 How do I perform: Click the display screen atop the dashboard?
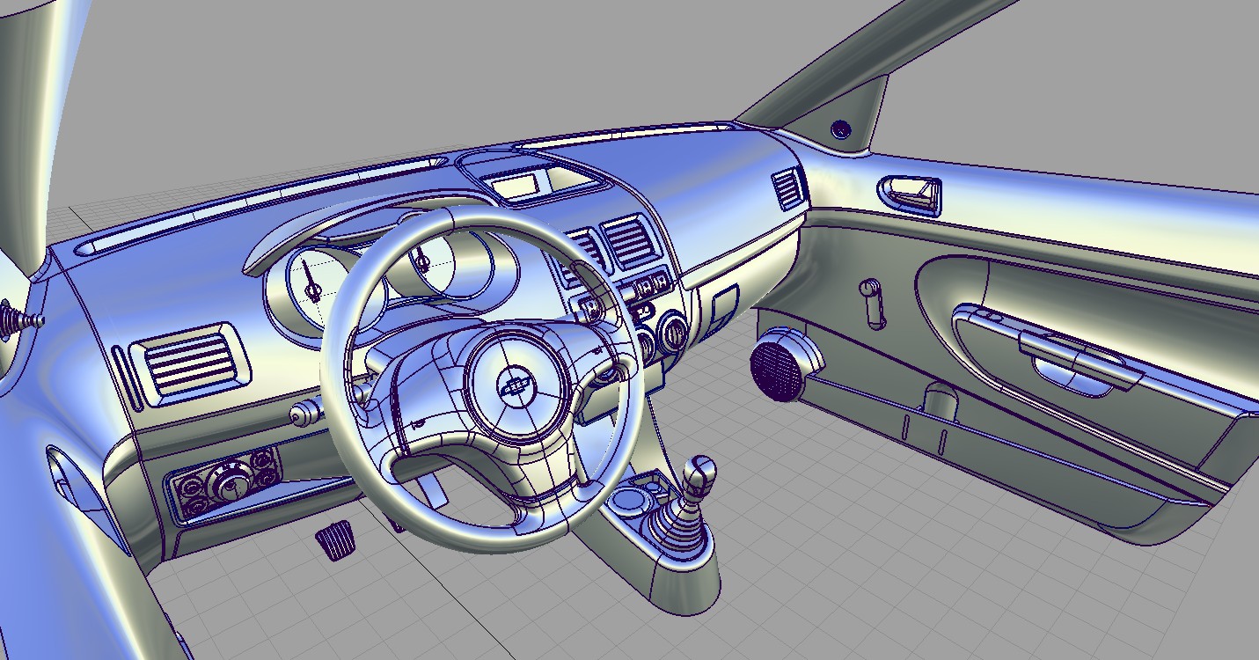coord(520,187)
